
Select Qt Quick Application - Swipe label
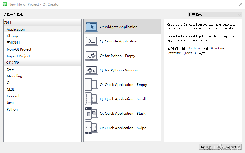[123, 128]
